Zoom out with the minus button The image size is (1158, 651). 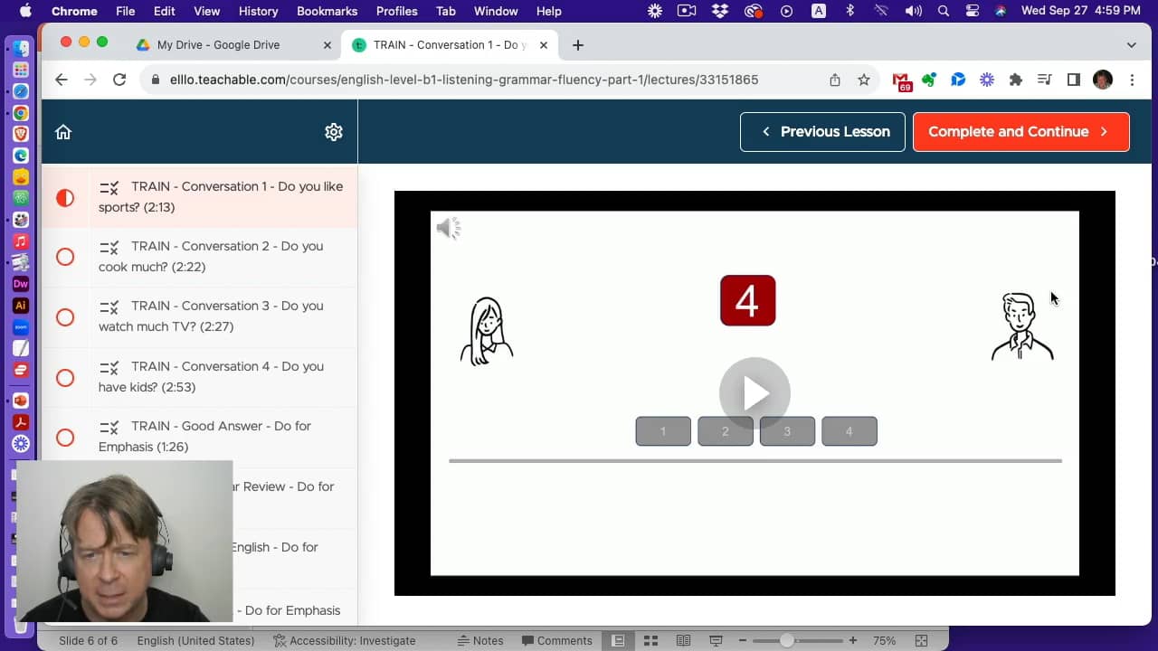pos(744,640)
